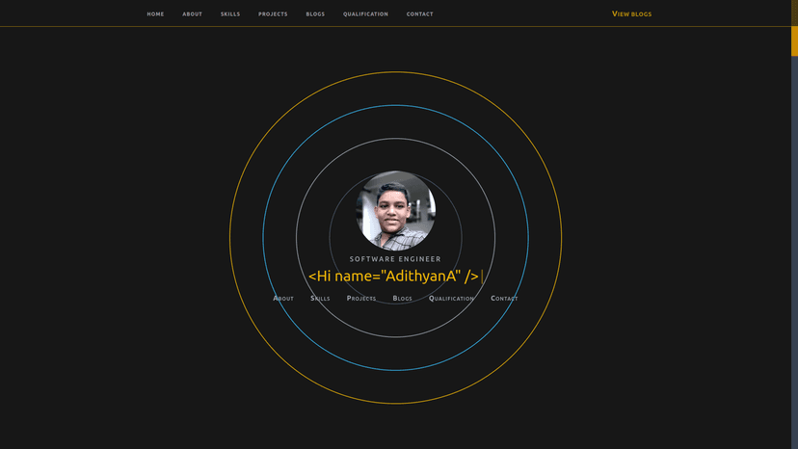This screenshot has height=449, width=798.
Task: Click the orange scrollbar thumb
Action: (794, 41)
